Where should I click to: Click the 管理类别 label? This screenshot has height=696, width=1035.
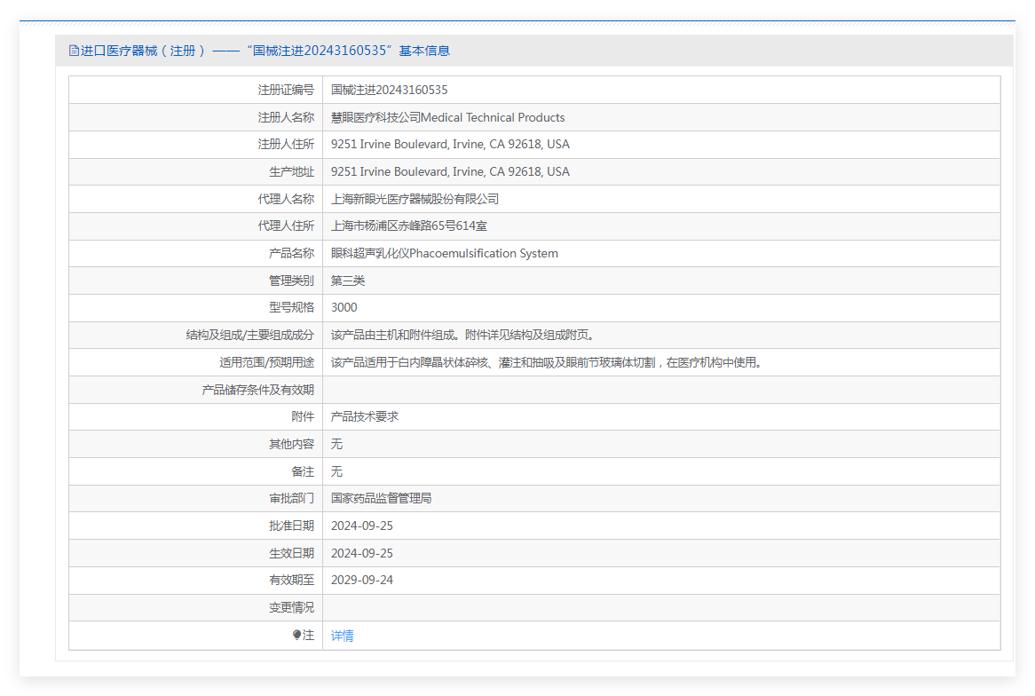pos(291,281)
